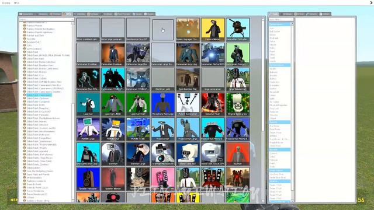This screenshot has width=374, height=210.
Task: Select Skibidi Toilet (Cameramen) category
Action: 39,95
